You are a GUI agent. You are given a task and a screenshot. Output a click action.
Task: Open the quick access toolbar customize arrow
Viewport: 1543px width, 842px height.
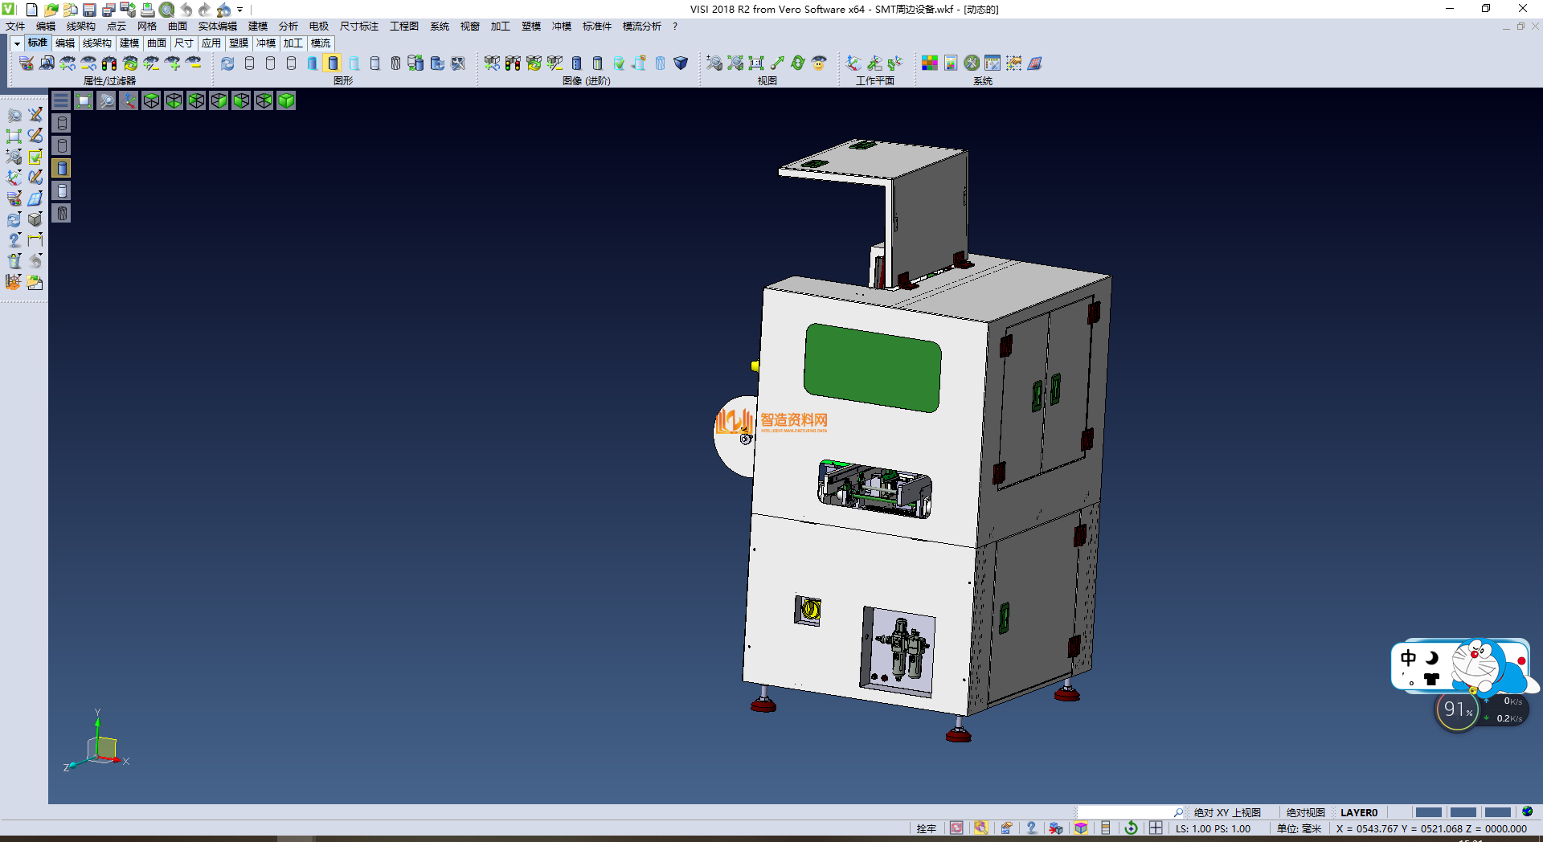click(240, 10)
